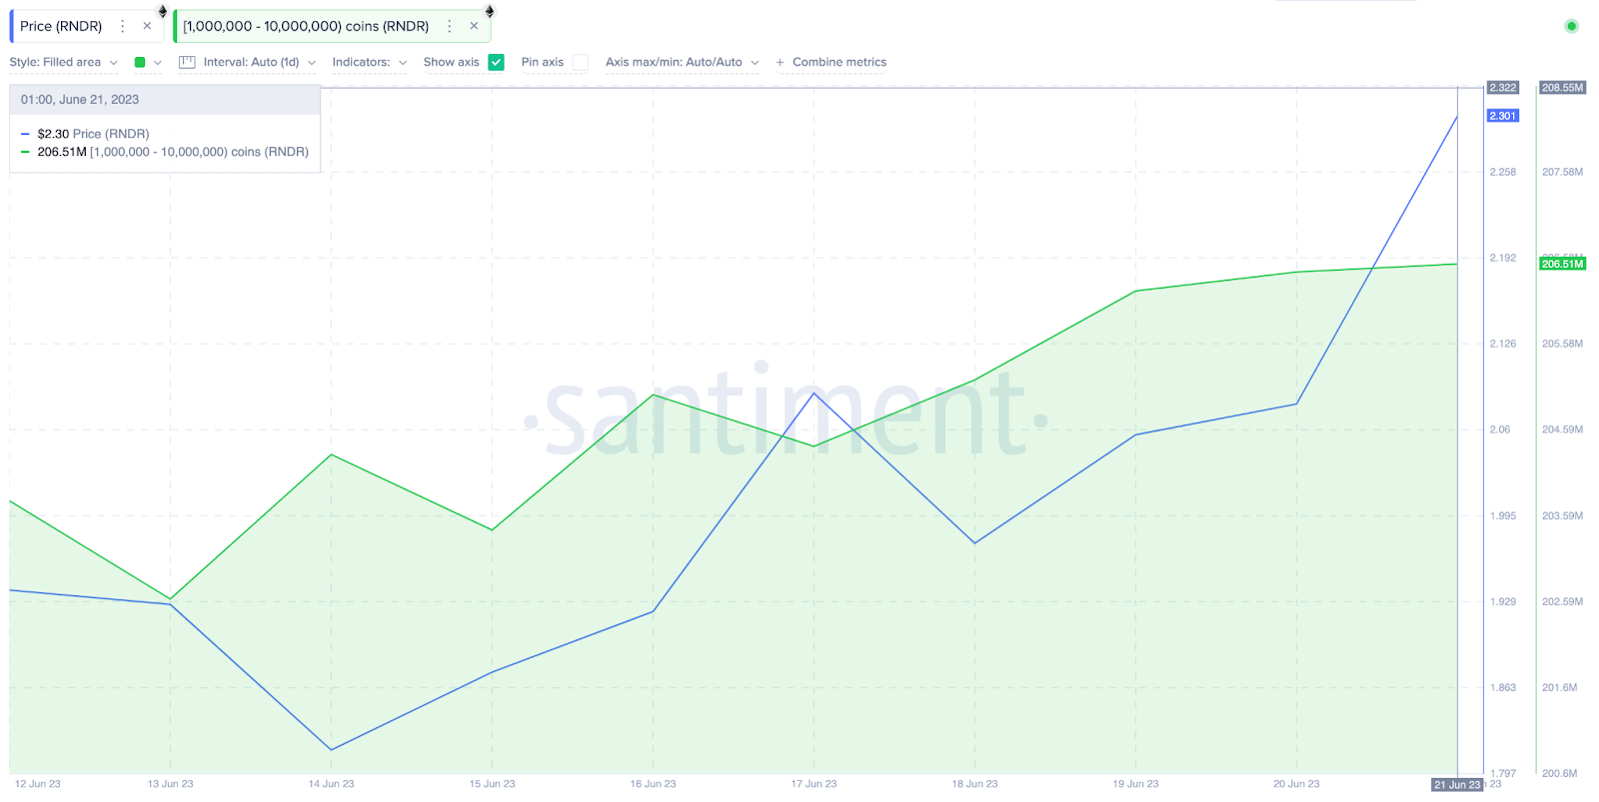
Task: Open Axis max/min Auto/Auto dropdown
Action: tap(683, 62)
